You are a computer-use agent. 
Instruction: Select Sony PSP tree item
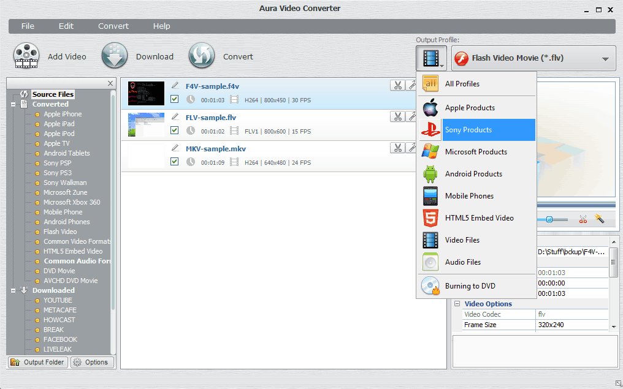(57, 163)
